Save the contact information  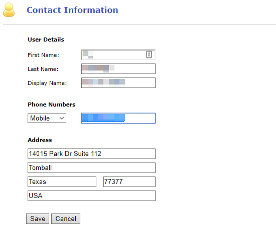[x=38, y=219]
